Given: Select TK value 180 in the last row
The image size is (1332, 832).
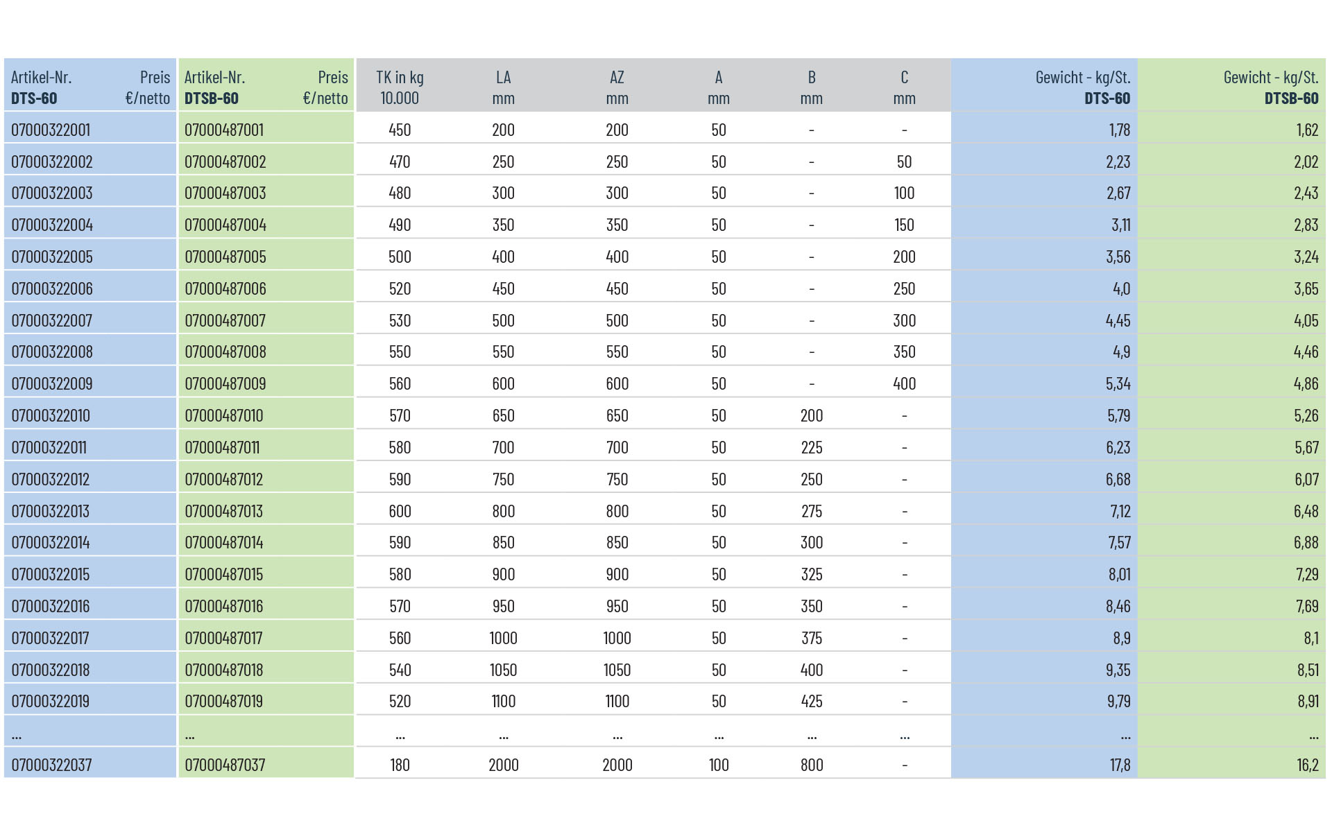Looking at the screenshot, I should click(400, 765).
